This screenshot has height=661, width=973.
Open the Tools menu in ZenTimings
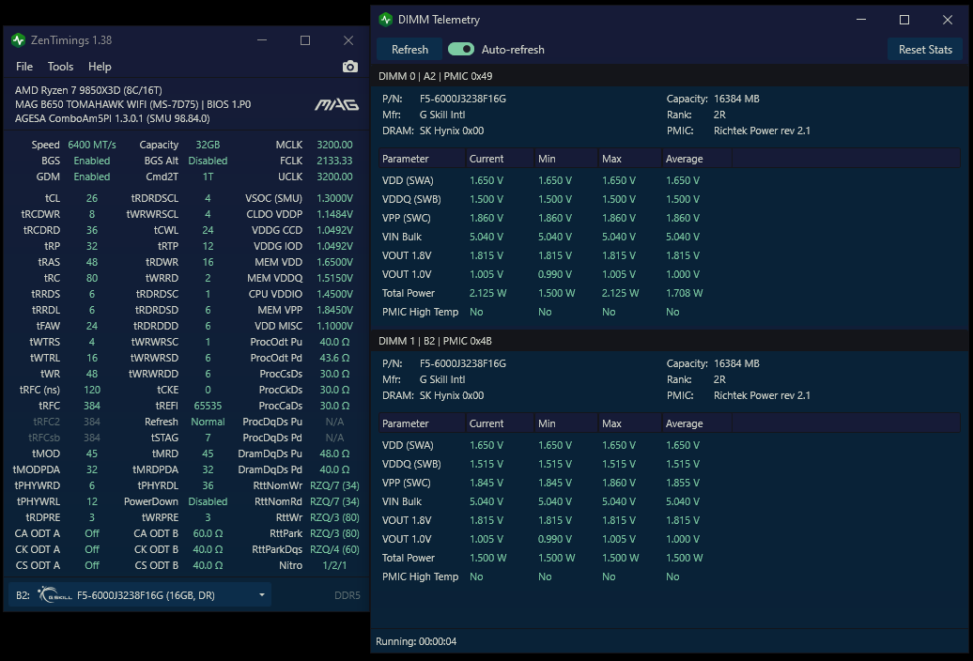[x=60, y=67]
